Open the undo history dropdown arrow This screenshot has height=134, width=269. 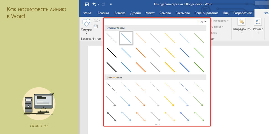98,4
